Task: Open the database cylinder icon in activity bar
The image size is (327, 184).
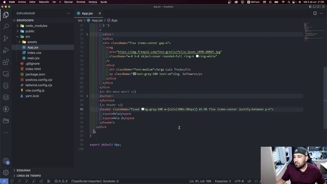Action: [x=6, y=85]
